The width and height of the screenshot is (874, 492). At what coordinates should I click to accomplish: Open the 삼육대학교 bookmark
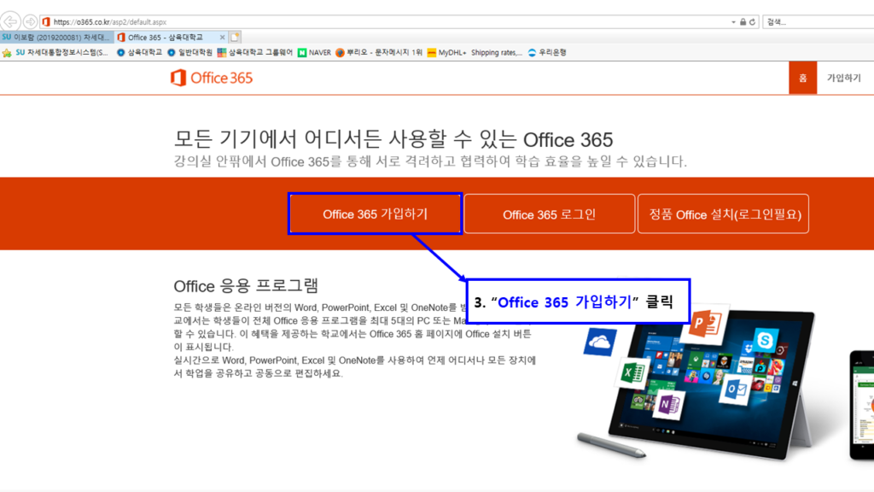[139, 52]
